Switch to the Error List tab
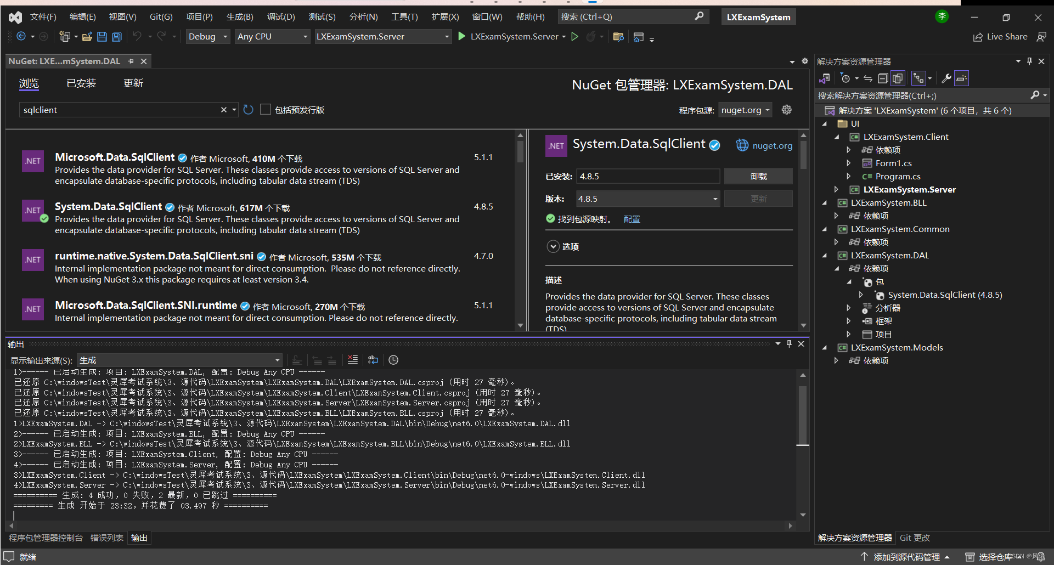Image resolution: width=1054 pixels, height=565 pixels. [x=107, y=538]
